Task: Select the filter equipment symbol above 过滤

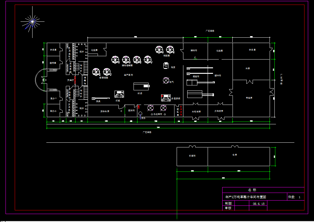Action: (x=141, y=87)
